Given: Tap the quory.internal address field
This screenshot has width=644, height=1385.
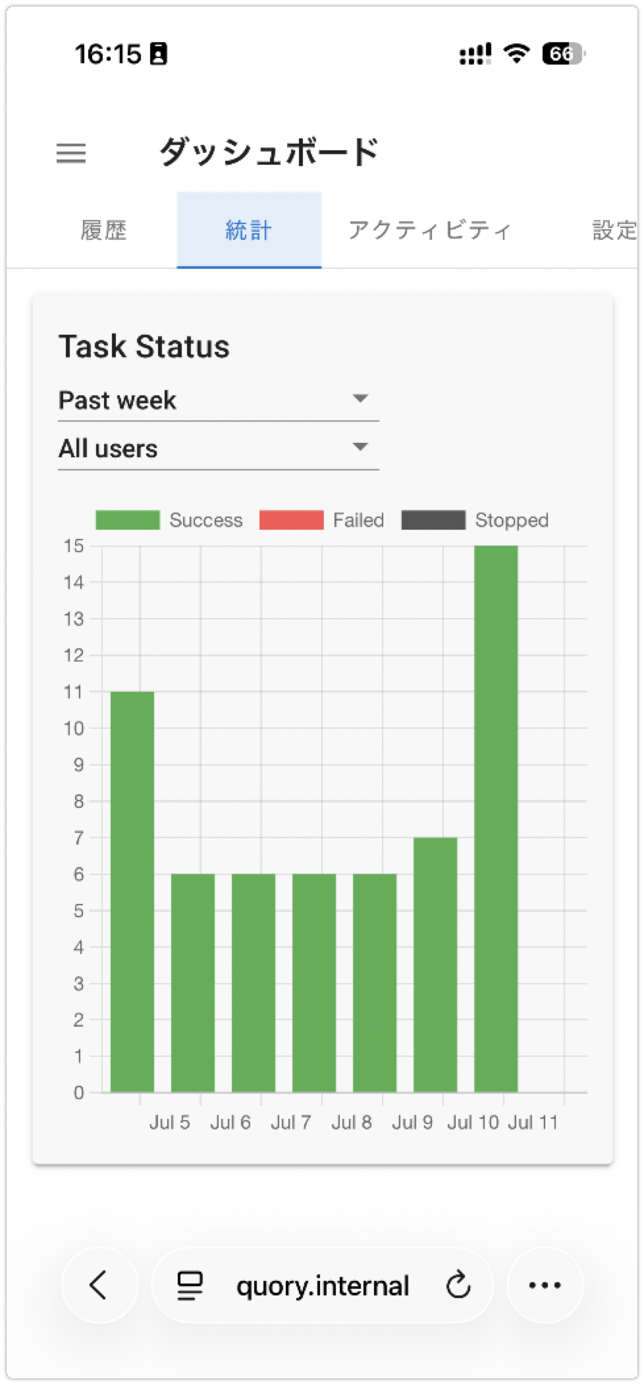Looking at the screenshot, I should (x=323, y=1285).
